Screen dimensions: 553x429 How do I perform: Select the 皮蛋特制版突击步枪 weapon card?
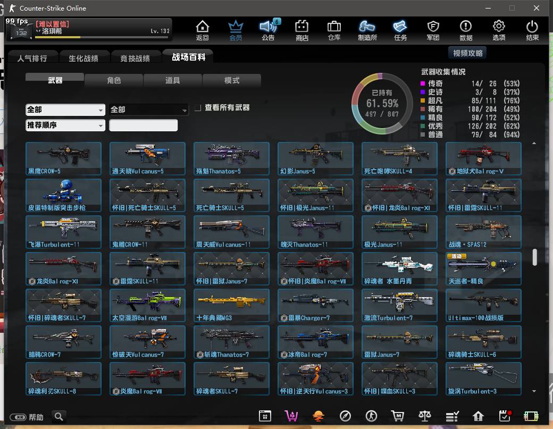[63, 195]
